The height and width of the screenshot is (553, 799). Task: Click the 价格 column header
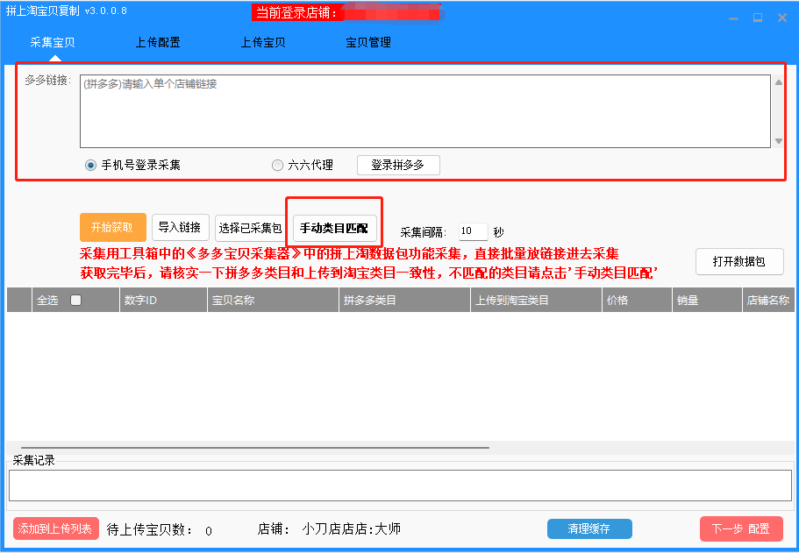click(637, 301)
